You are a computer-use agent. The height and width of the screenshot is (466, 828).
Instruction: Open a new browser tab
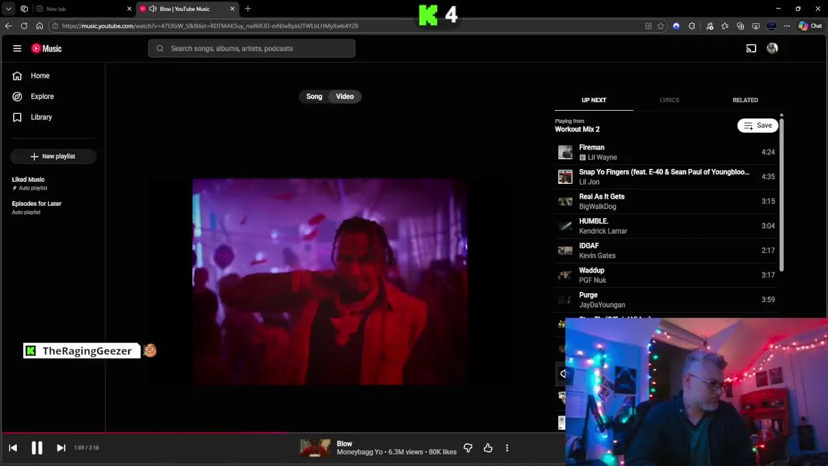[x=248, y=9]
